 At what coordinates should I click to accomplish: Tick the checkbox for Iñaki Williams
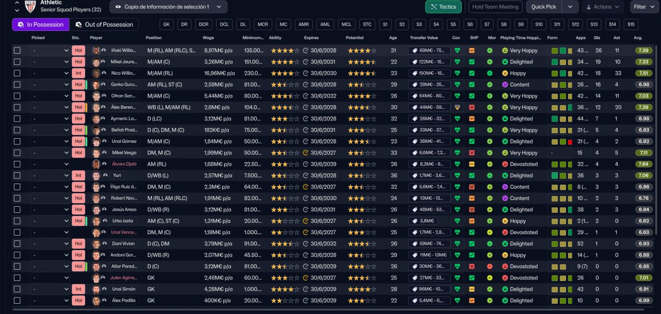(x=18, y=51)
